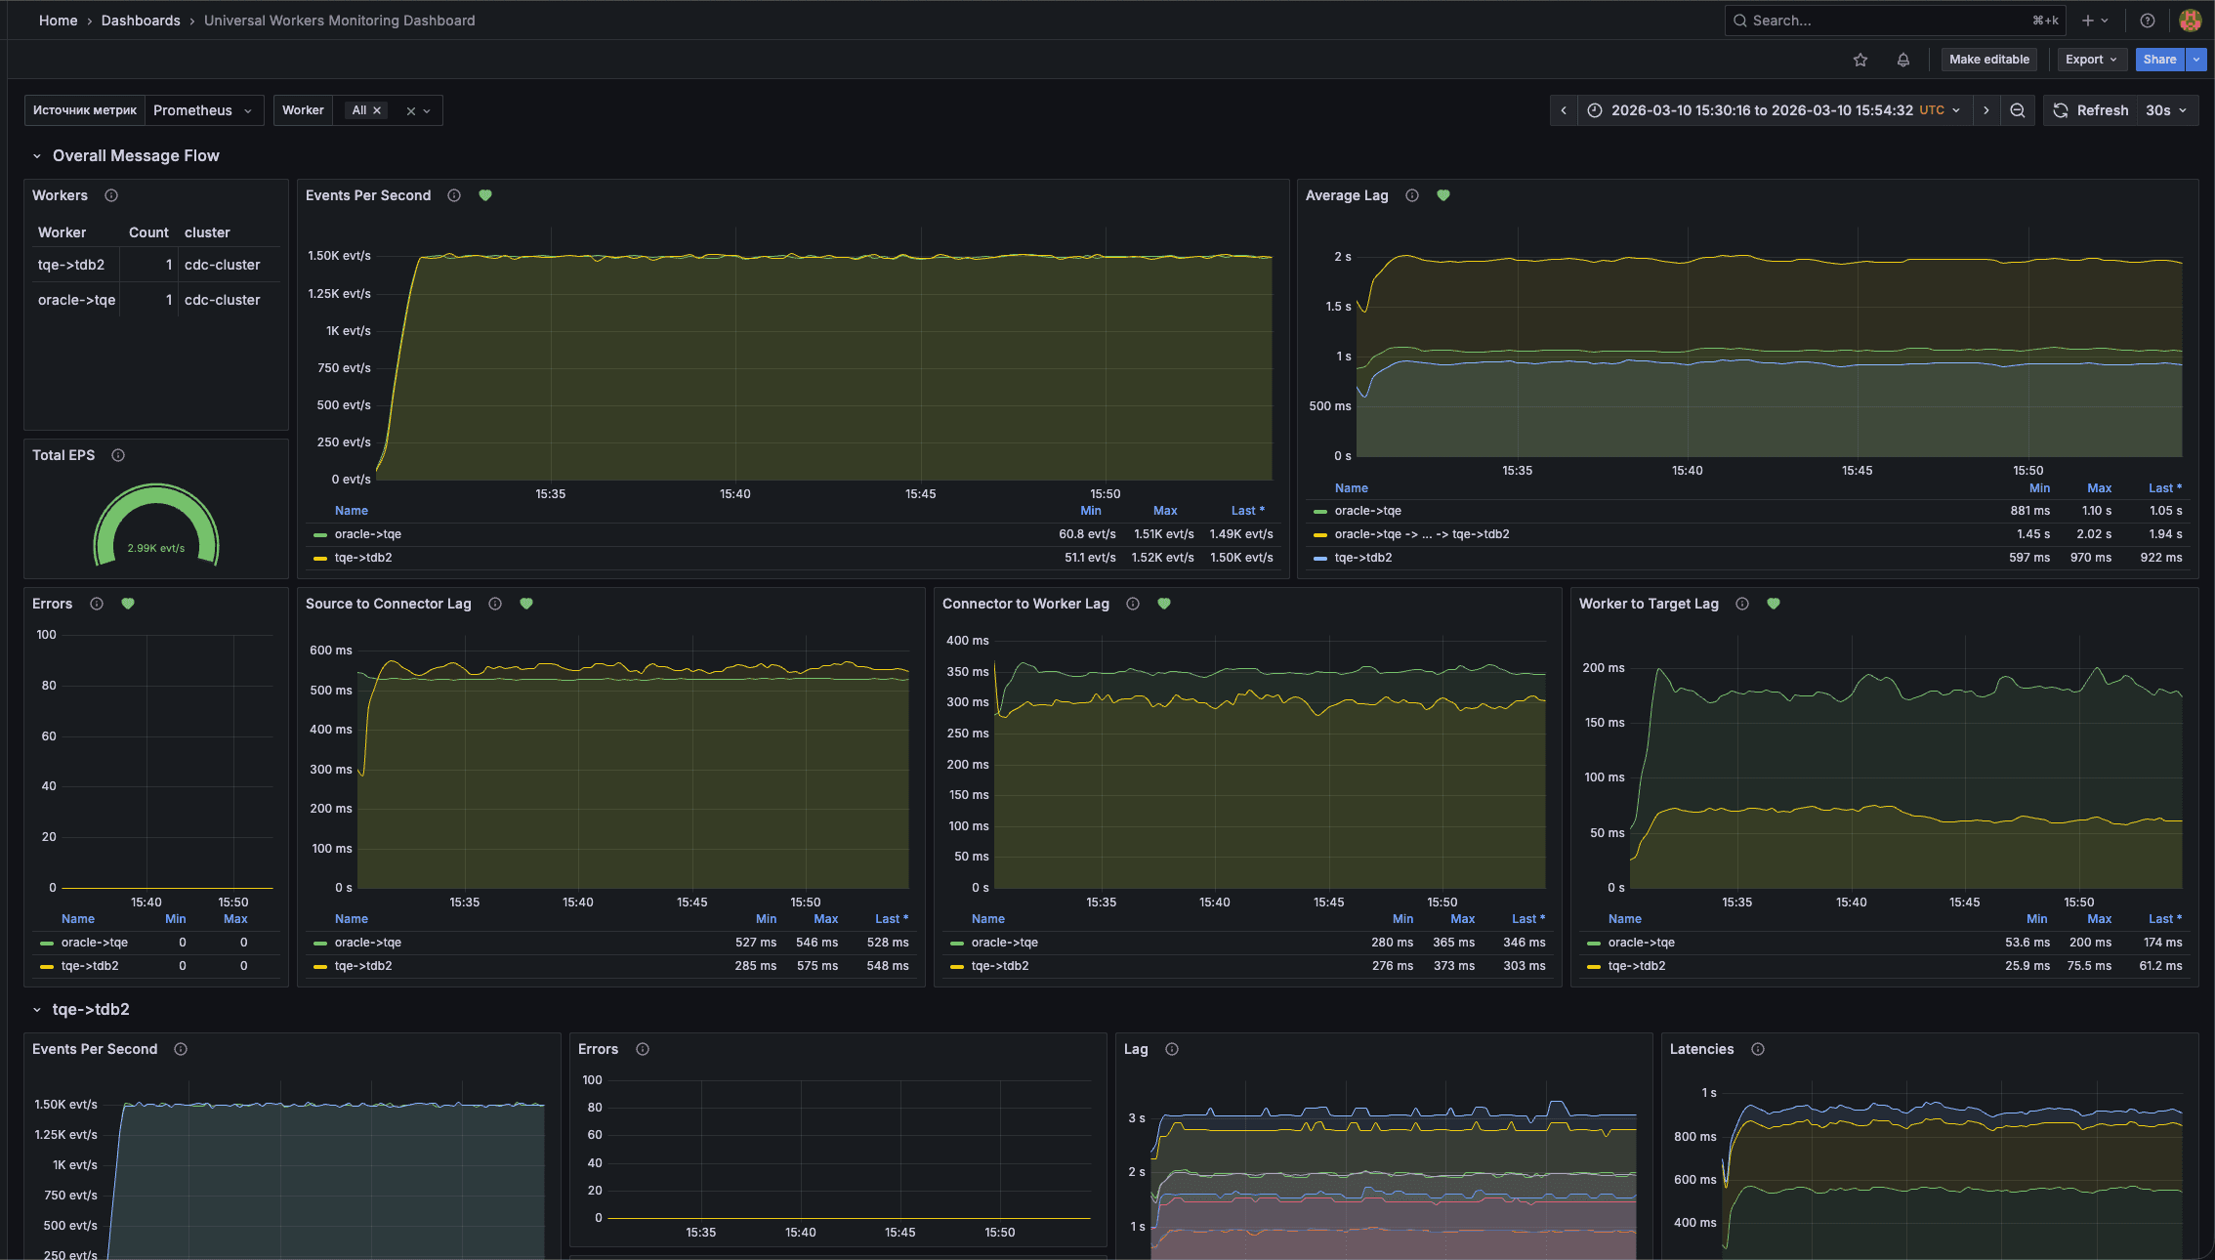Screen dimensions: 2215x1260
Task: Show info for Events Per Second panel
Action: pos(454,195)
